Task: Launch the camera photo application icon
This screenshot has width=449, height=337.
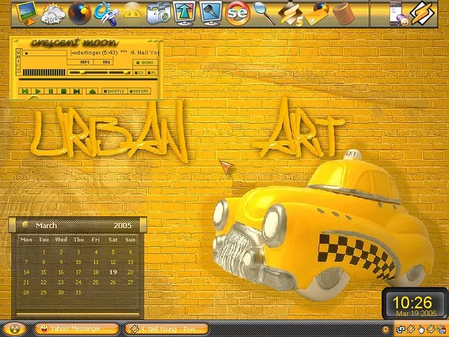Action: pyautogui.click(x=159, y=14)
